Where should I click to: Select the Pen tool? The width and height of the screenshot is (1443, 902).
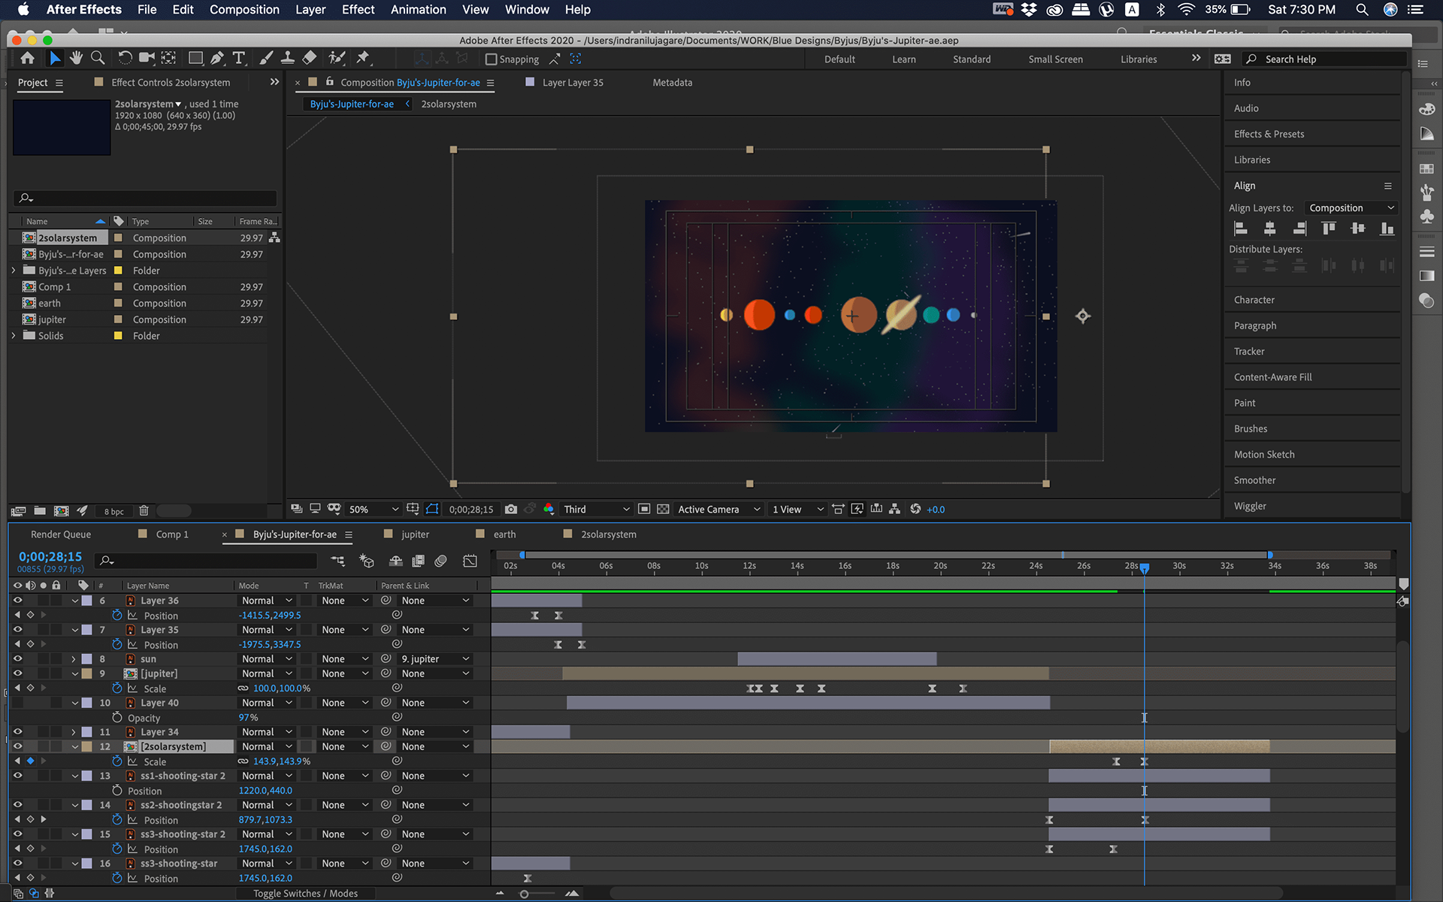pos(217,58)
